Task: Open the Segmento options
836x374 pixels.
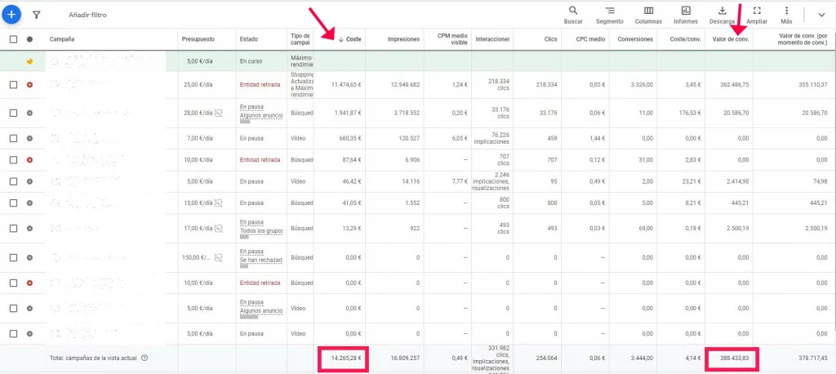Action: 610,14
